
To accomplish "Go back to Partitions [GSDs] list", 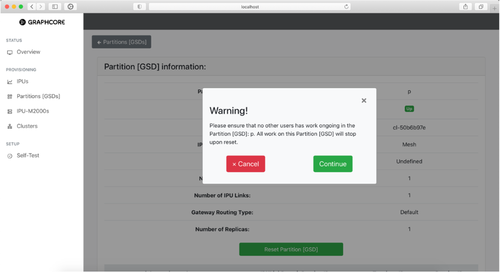I will pyautogui.click(x=121, y=42).
